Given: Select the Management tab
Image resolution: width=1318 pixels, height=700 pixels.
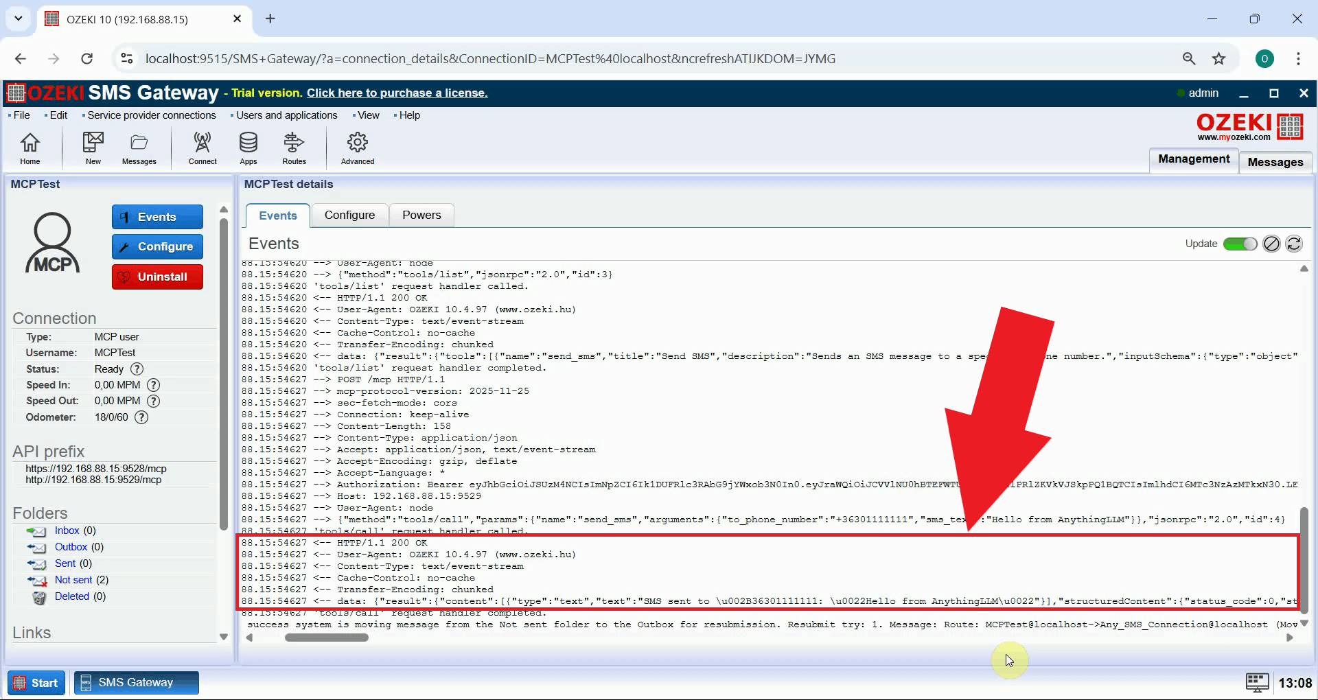Looking at the screenshot, I should 1194,159.
